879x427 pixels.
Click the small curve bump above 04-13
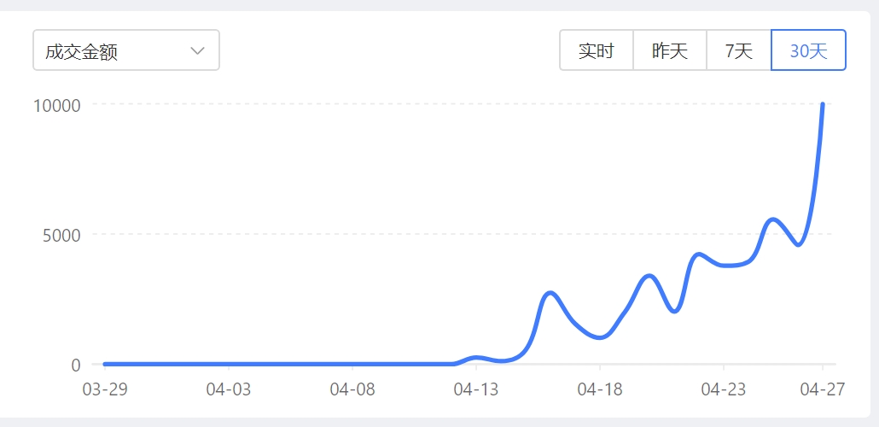(x=476, y=357)
